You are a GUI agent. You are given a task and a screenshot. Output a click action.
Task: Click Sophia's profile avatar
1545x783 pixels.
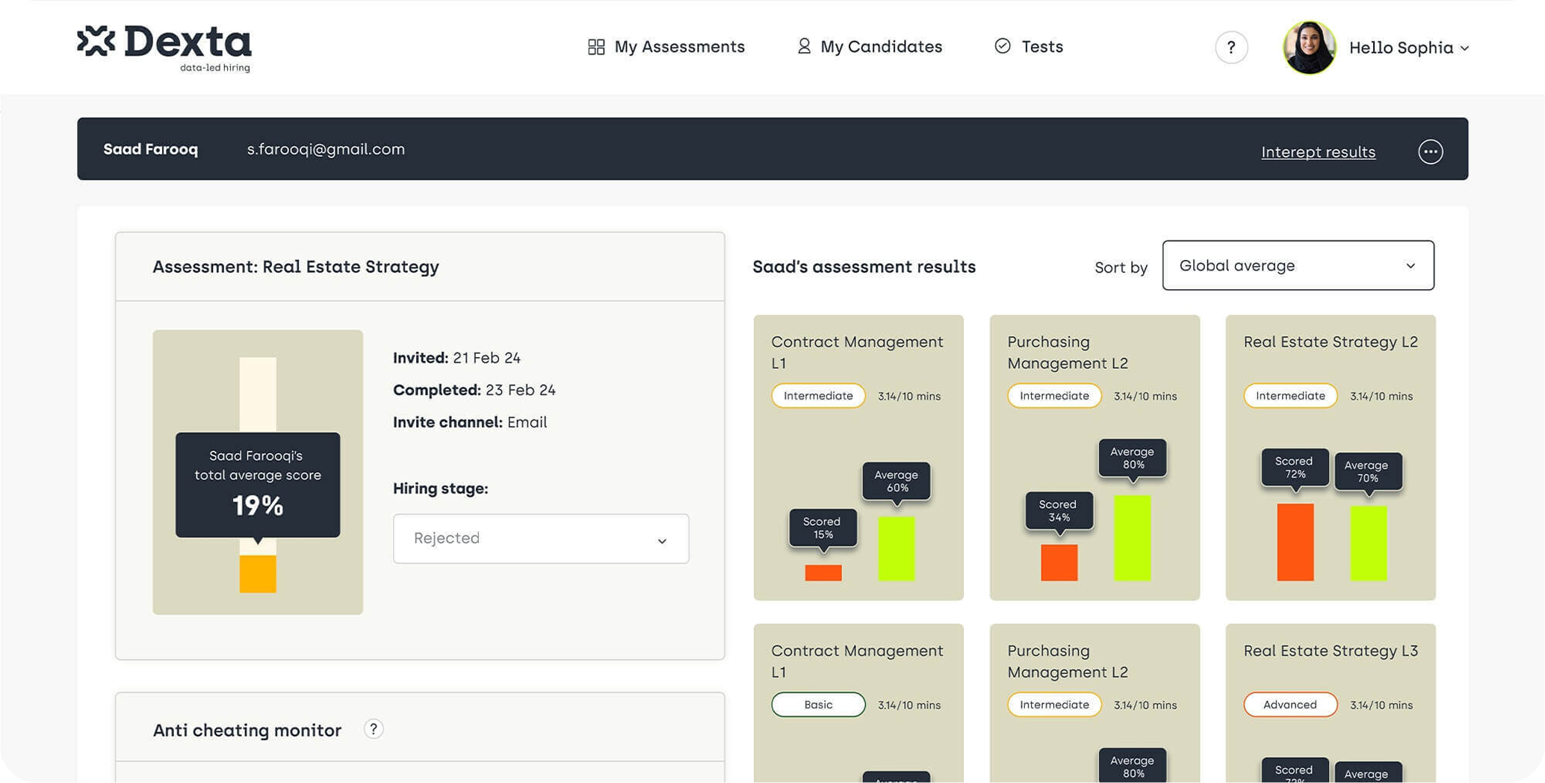1309,48
